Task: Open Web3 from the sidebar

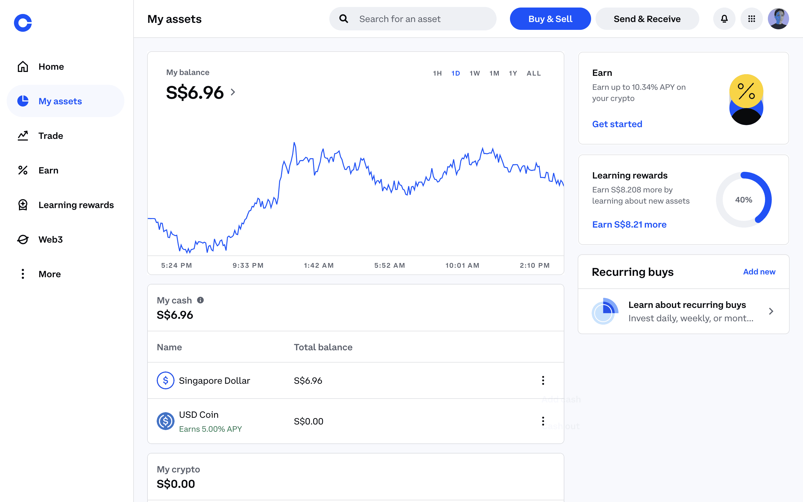Action: (x=50, y=239)
